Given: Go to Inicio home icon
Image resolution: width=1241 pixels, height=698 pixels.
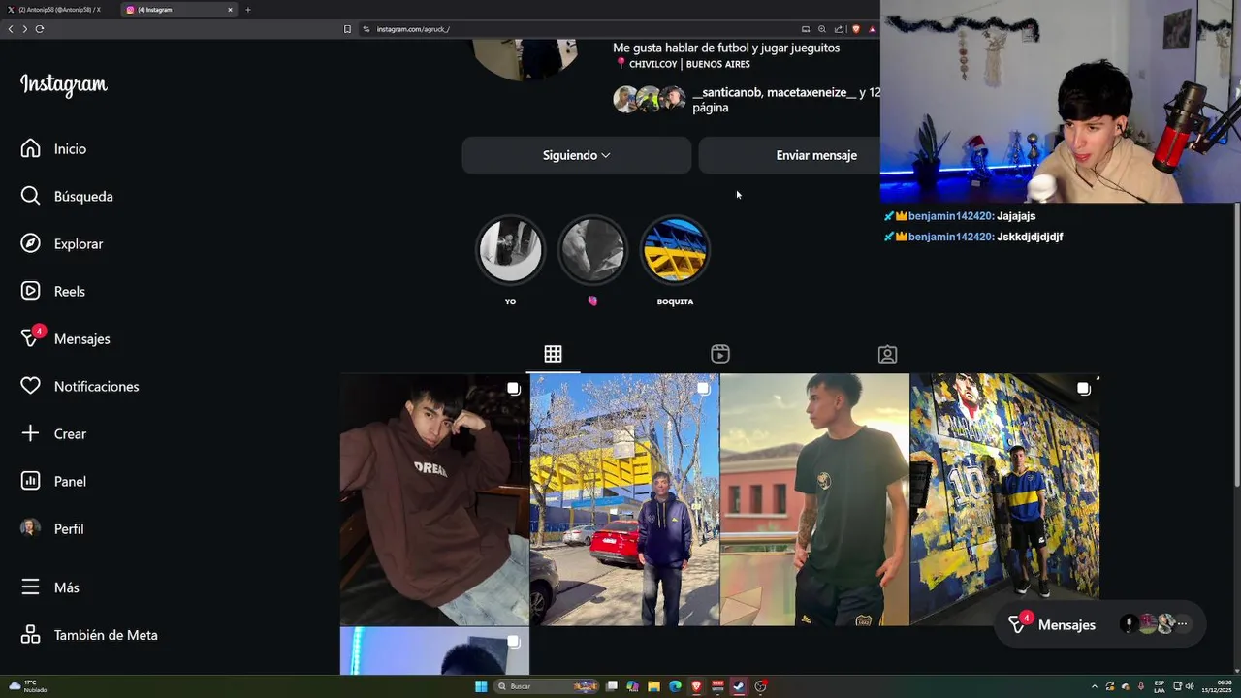Looking at the screenshot, I should (31, 148).
